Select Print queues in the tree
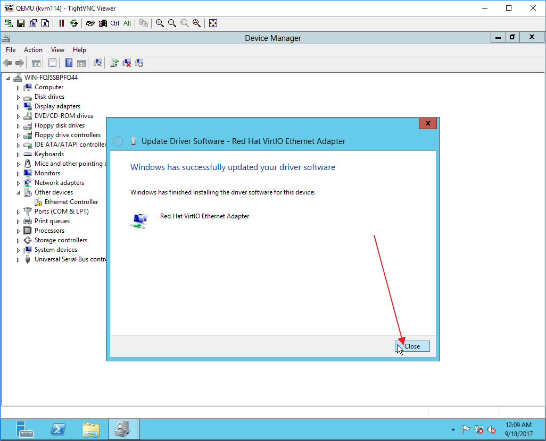Viewport: 546px width, 441px height. click(x=52, y=221)
